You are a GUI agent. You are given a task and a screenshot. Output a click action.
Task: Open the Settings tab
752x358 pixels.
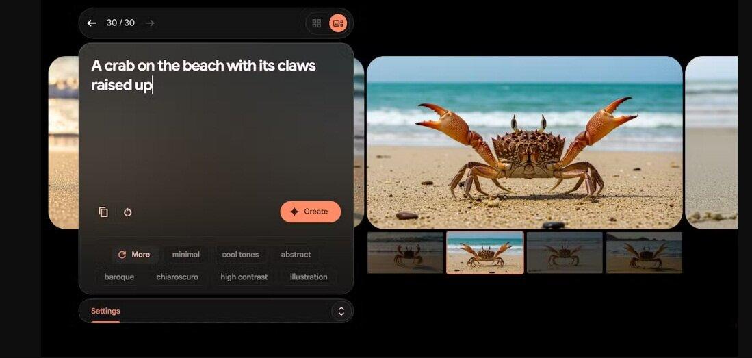(x=105, y=311)
